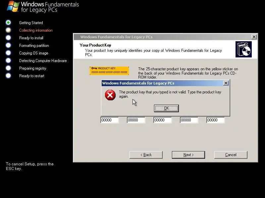
Task: Click the setup CD box icon
Action: [x=243, y=49]
